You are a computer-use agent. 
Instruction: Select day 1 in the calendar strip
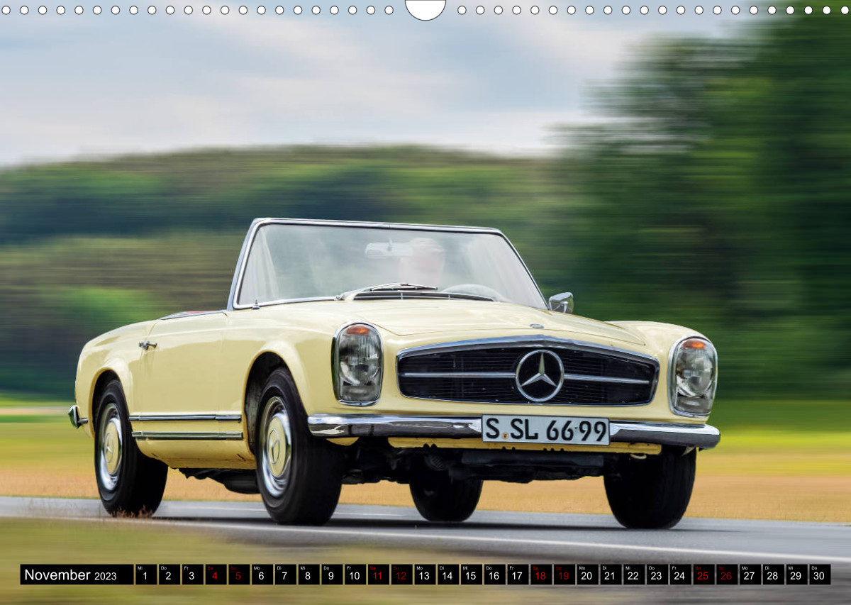pos(146,575)
